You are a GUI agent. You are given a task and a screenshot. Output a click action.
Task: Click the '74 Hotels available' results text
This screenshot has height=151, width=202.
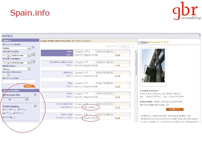pyautogui.click(x=81, y=41)
